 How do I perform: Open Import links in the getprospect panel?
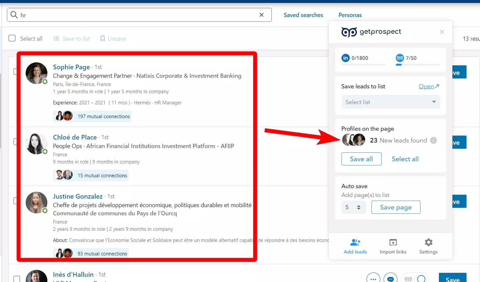393,242
